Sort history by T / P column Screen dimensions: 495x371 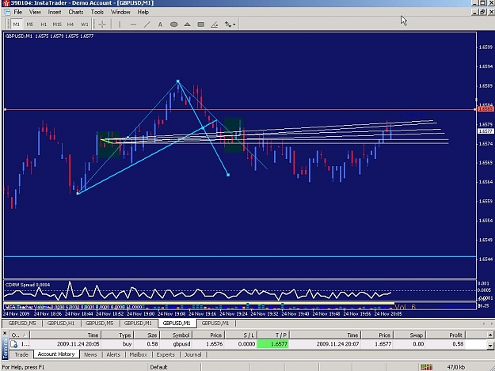[x=274, y=335]
